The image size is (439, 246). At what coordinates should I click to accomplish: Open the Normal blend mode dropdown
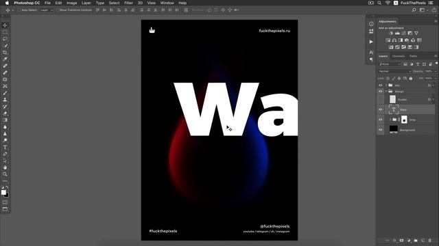[x=394, y=71]
